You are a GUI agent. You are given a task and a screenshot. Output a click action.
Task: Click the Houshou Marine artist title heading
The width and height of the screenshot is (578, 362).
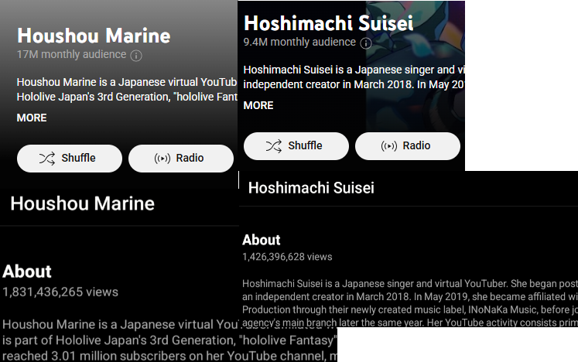pos(94,36)
